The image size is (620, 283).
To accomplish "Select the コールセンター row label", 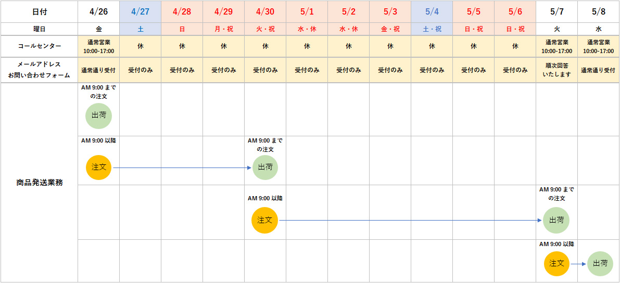I will point(39,46).
